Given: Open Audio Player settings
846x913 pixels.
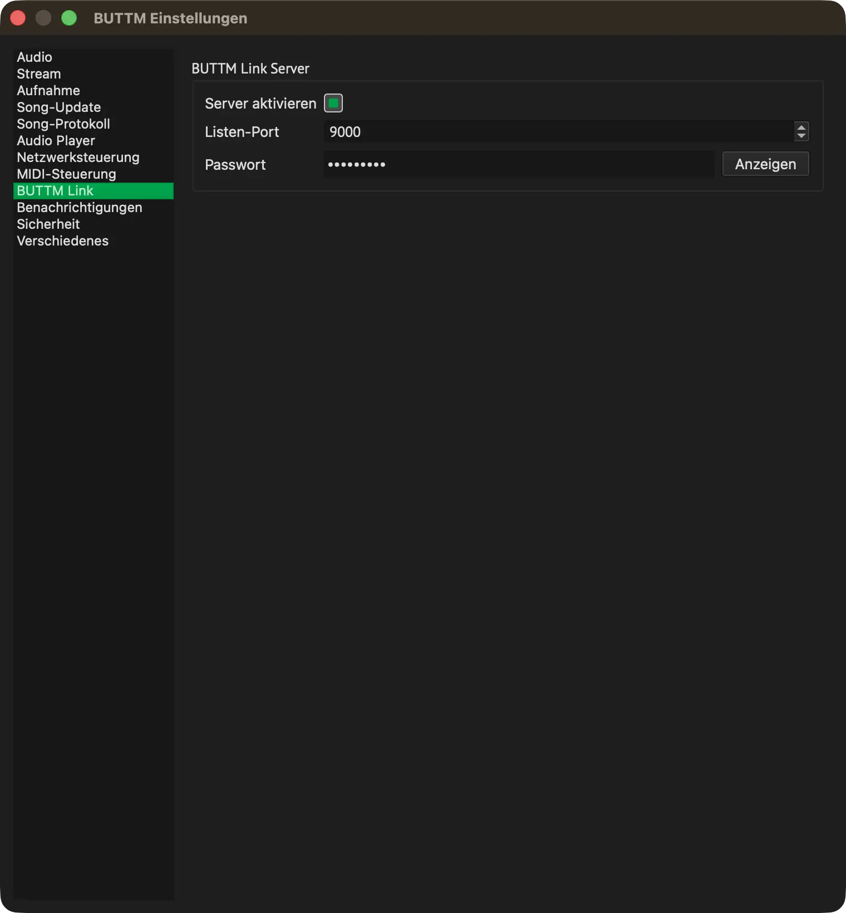Looking at the screenshot, I should 93,141.
